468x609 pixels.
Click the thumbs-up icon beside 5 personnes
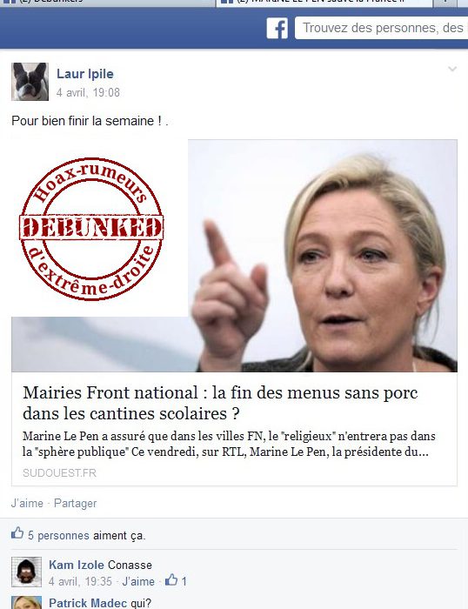17,532
